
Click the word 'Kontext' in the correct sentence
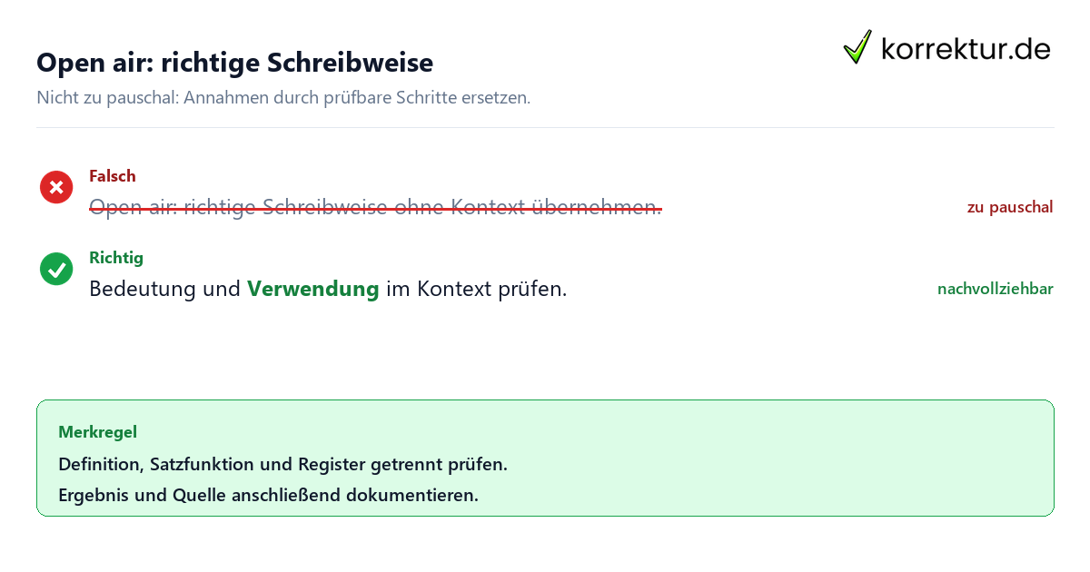point(455,290)
